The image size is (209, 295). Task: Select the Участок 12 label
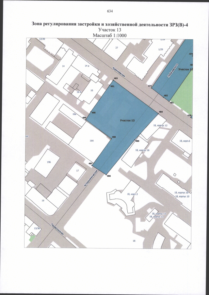[x=185, y=69]
